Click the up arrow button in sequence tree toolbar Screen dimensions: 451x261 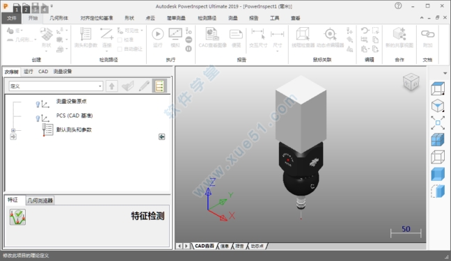tap(112, 86)
